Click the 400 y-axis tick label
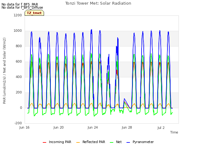This screenshot has height=148, width=197. click(19, 77)
